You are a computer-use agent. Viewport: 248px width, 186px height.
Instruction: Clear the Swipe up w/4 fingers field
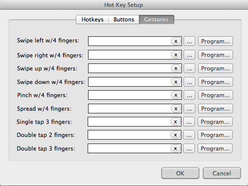[x=176, y=68]
